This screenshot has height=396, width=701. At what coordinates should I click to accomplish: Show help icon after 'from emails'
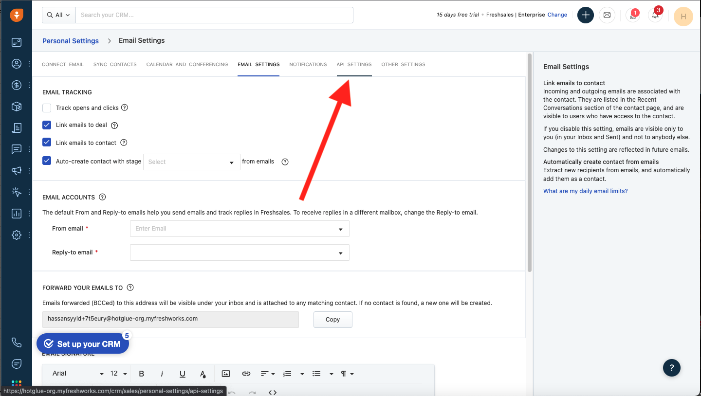click(x=285, y=162)
